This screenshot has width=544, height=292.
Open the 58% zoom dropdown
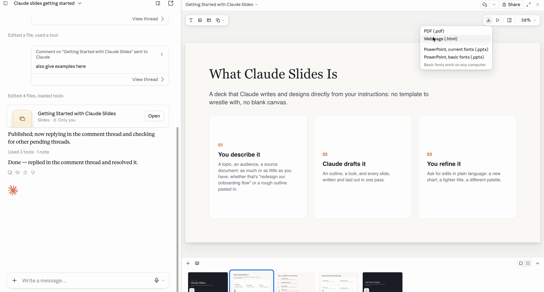[528, 20]
